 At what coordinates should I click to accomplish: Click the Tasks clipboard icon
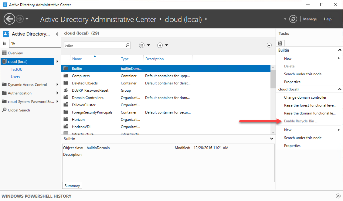tap(280, 43)
